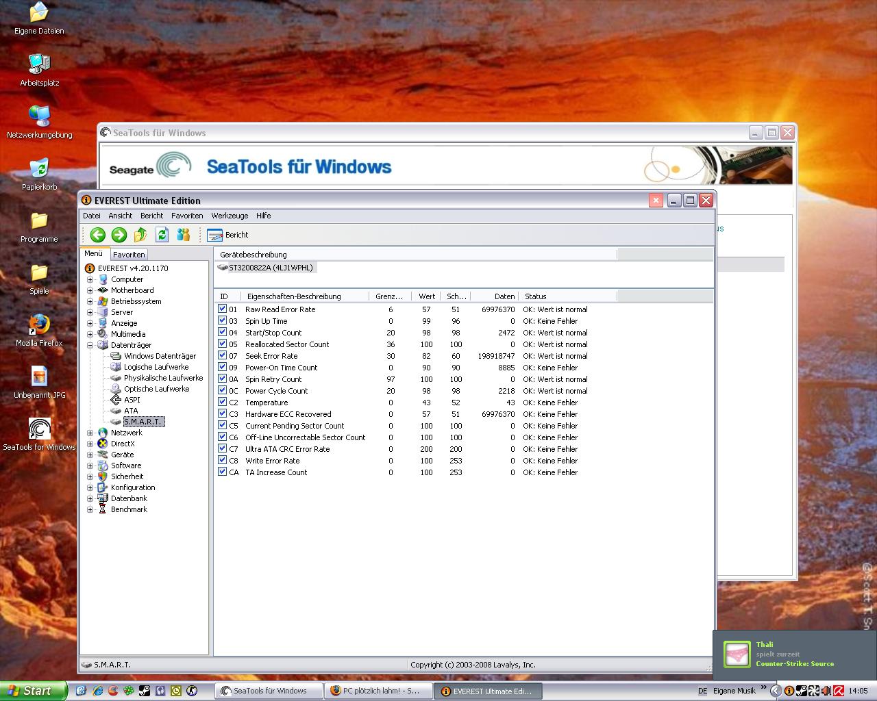877x701 pixels.
Task: Open Eigene Dateien desktop icon
Action: coord(39,18)
